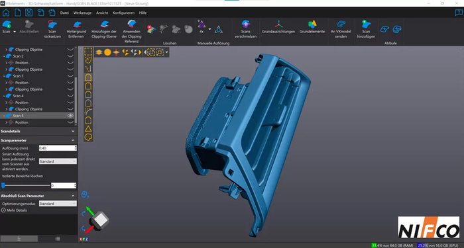Save session using the floppy disk icon
Screen dimensions: 464x248
click(x=29, y=13)
